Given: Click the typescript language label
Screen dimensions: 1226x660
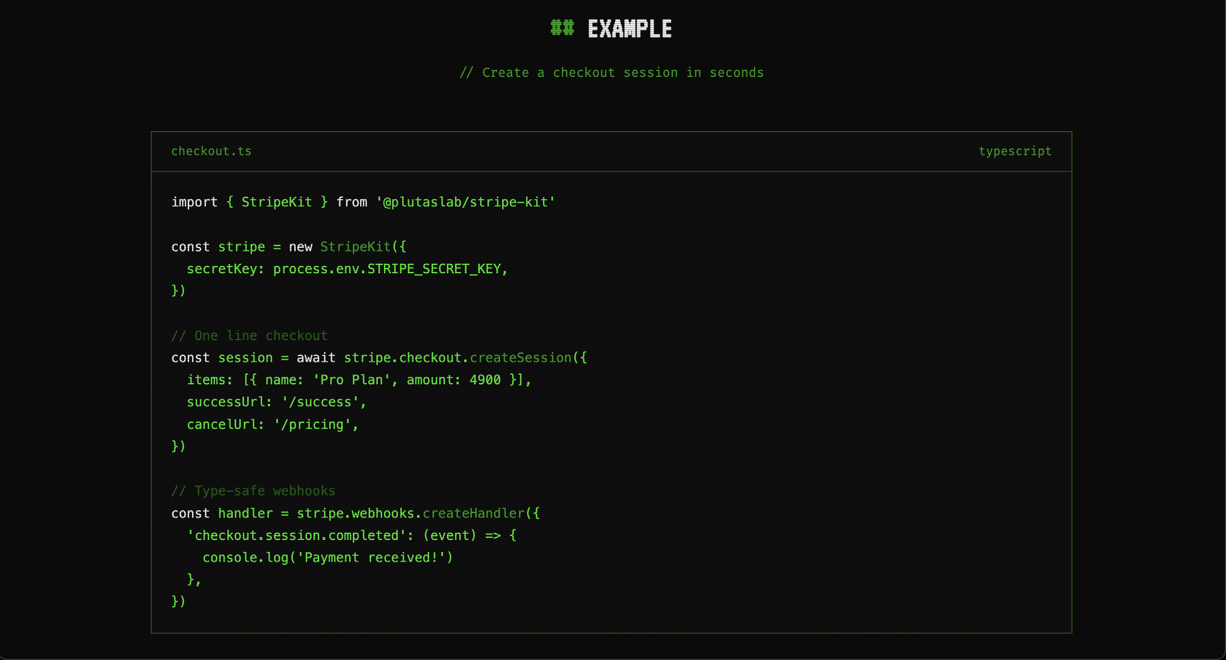Looking at the screenshot, I should 1016,151.
